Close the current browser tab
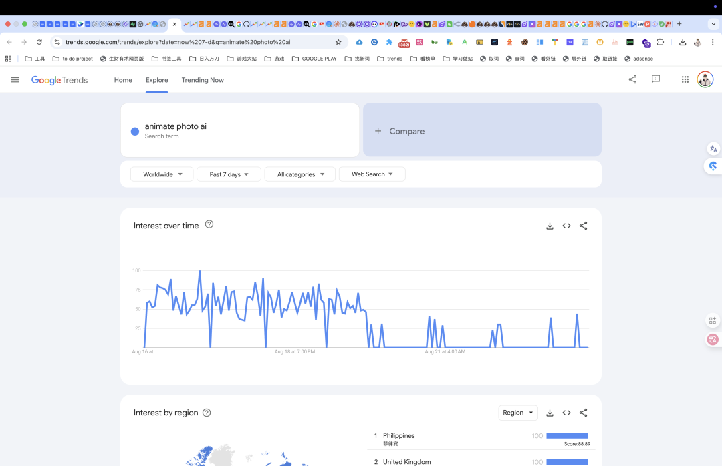This screenshot has height=466, width=722. 174,24
